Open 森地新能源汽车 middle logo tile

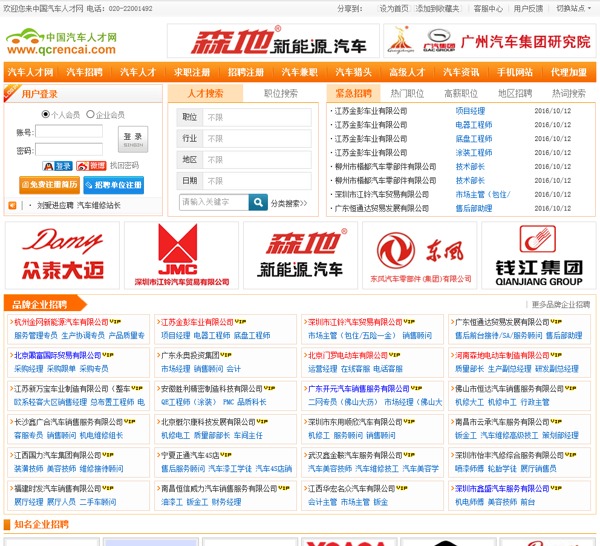[301, 255]
